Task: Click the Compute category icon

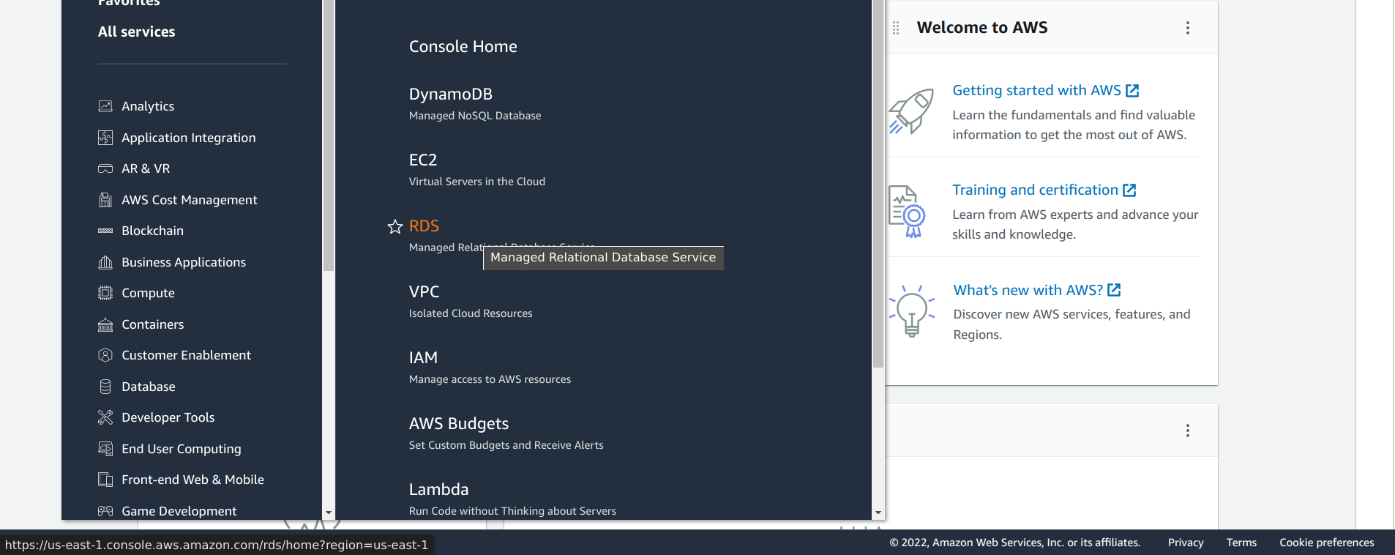Action: (x=105, y=293)
